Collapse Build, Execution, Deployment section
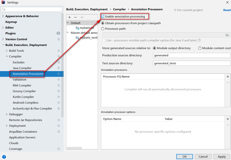This screenshot has width=231, height=160. pyautogui.click(x=3, y=45)
